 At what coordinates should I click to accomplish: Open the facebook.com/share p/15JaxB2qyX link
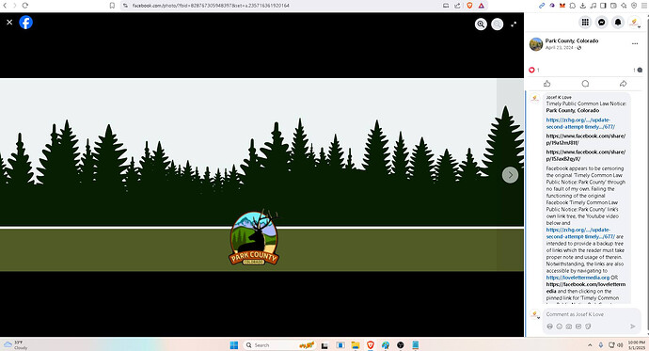pos(586,155)
